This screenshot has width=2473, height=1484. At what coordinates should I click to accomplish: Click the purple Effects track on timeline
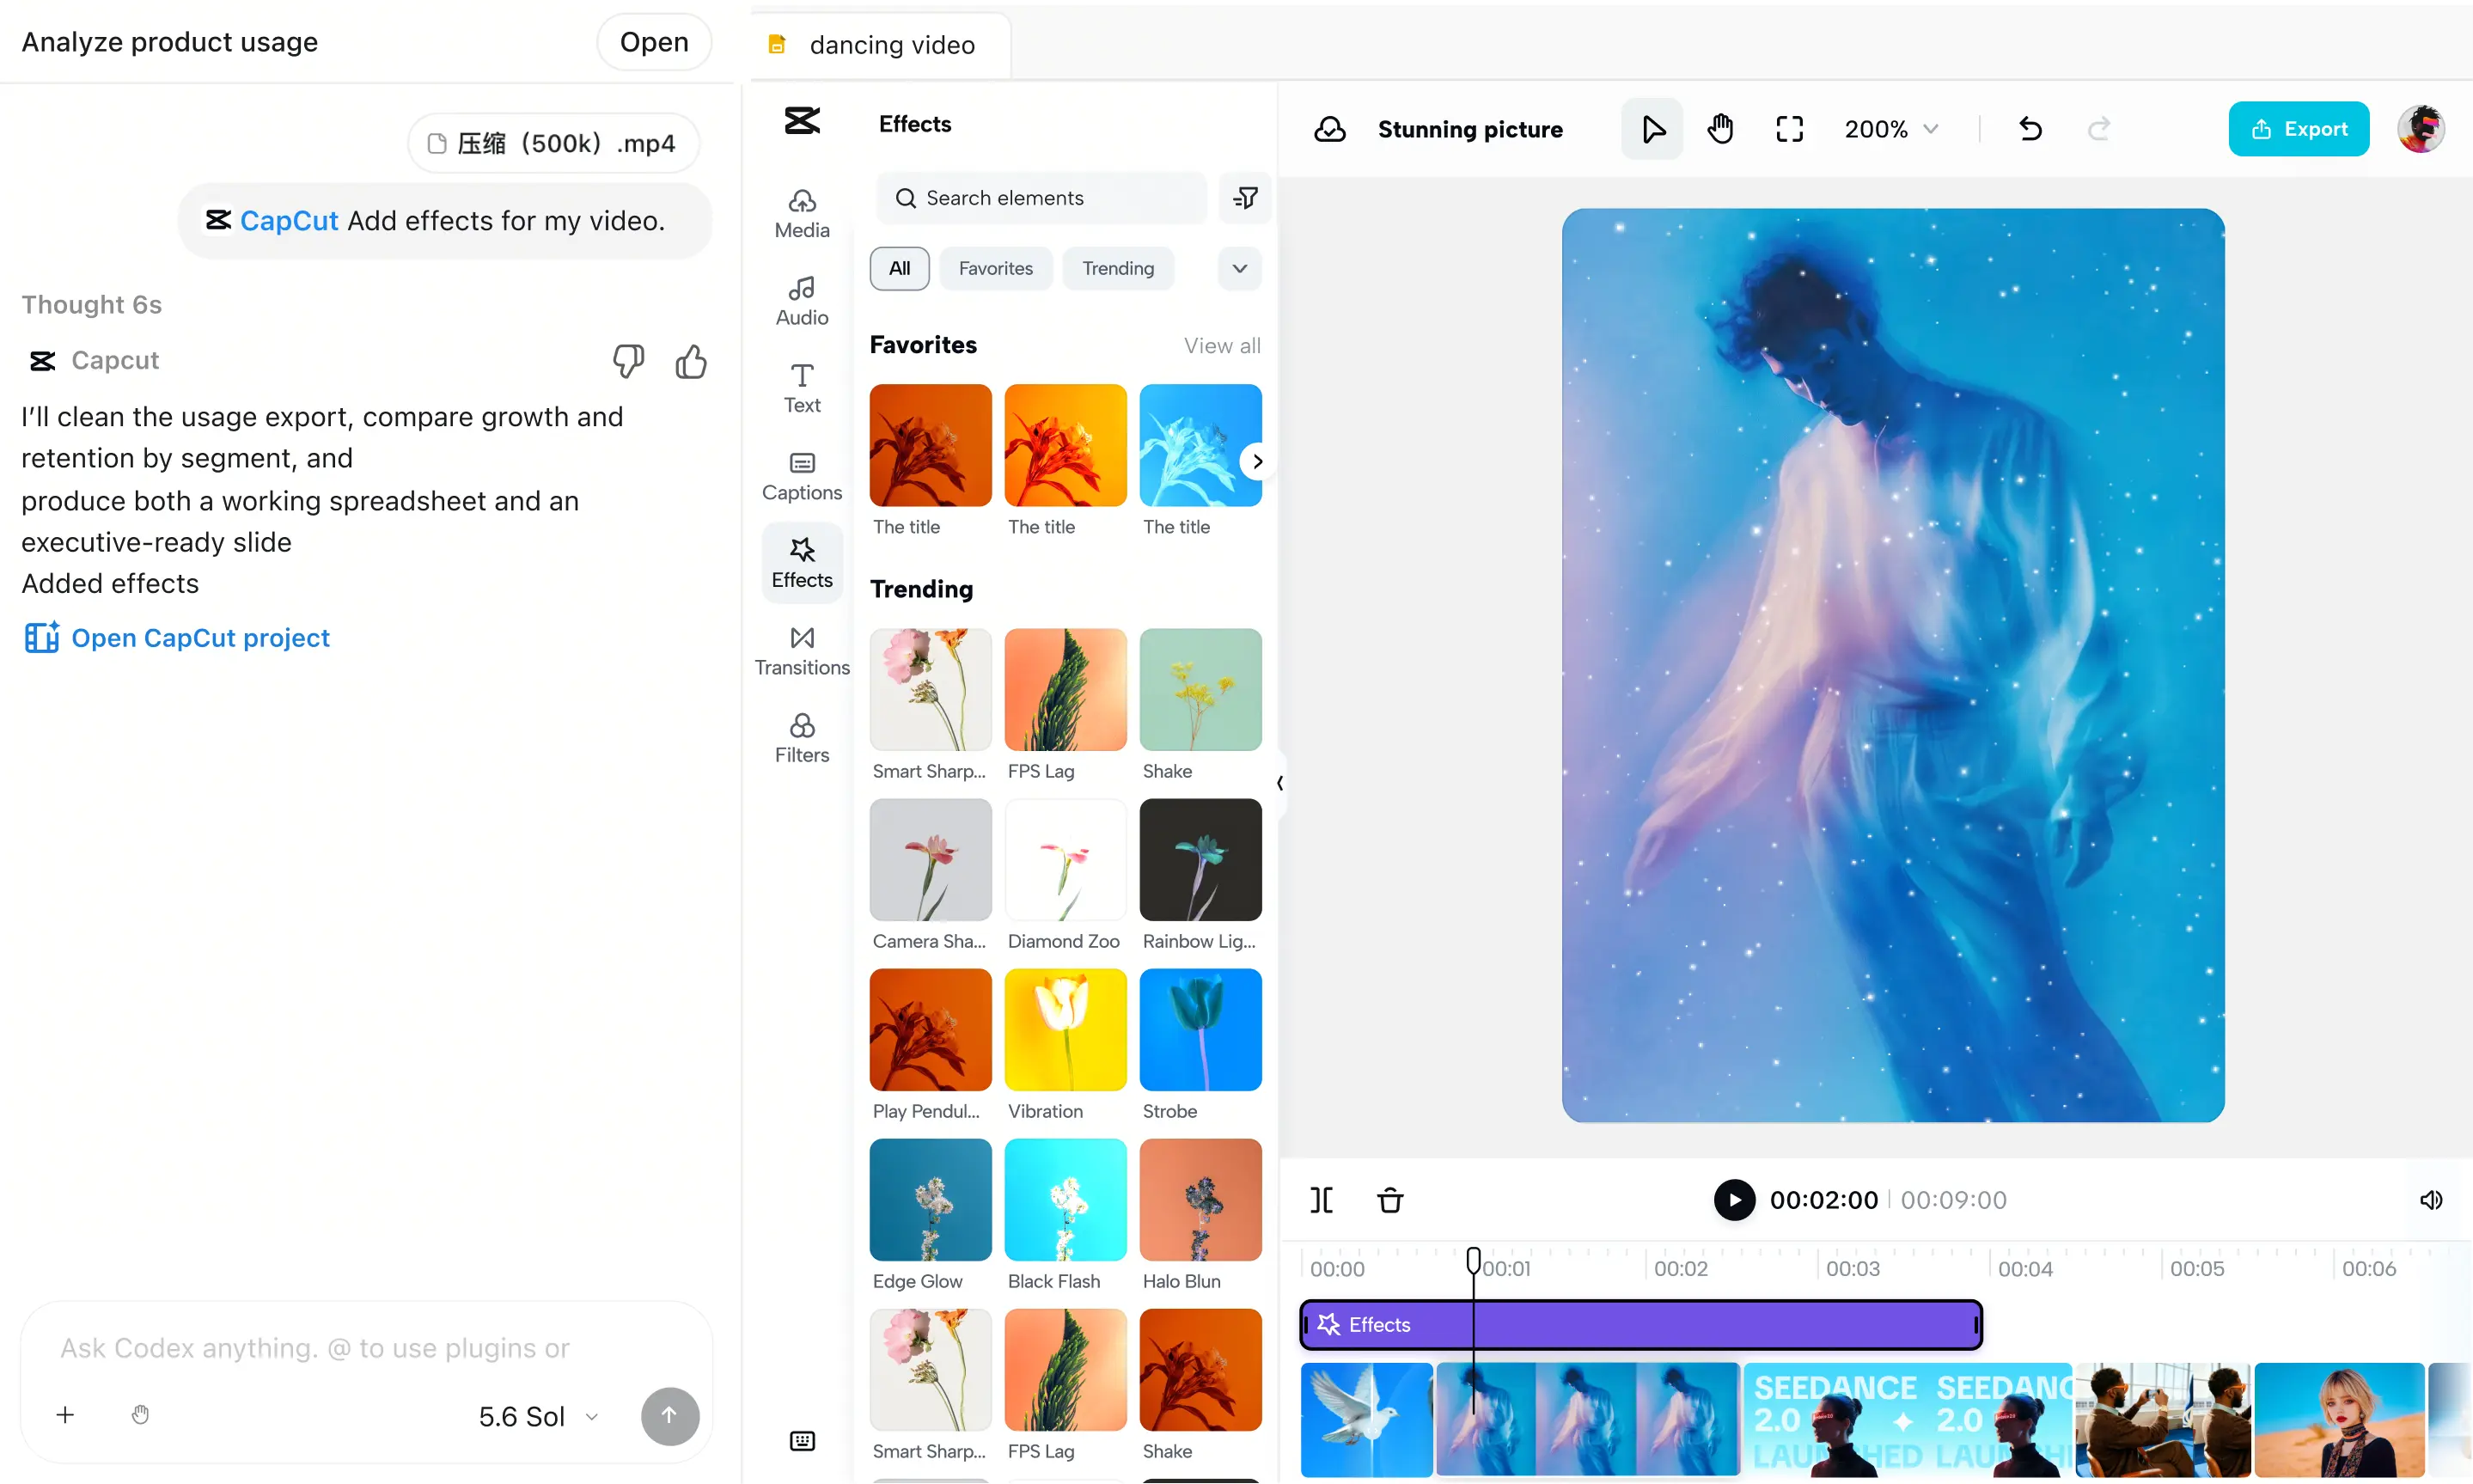(x=1640, y=1323)
